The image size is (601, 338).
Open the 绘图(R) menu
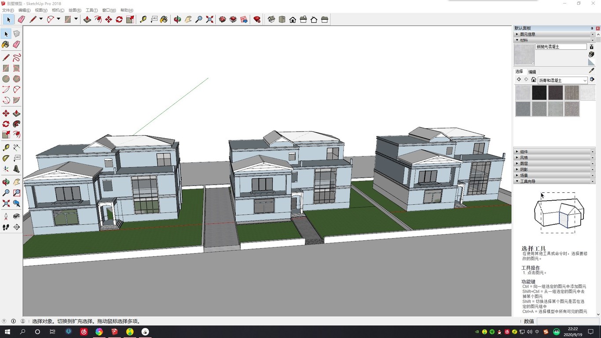click(x=75, y=10)
